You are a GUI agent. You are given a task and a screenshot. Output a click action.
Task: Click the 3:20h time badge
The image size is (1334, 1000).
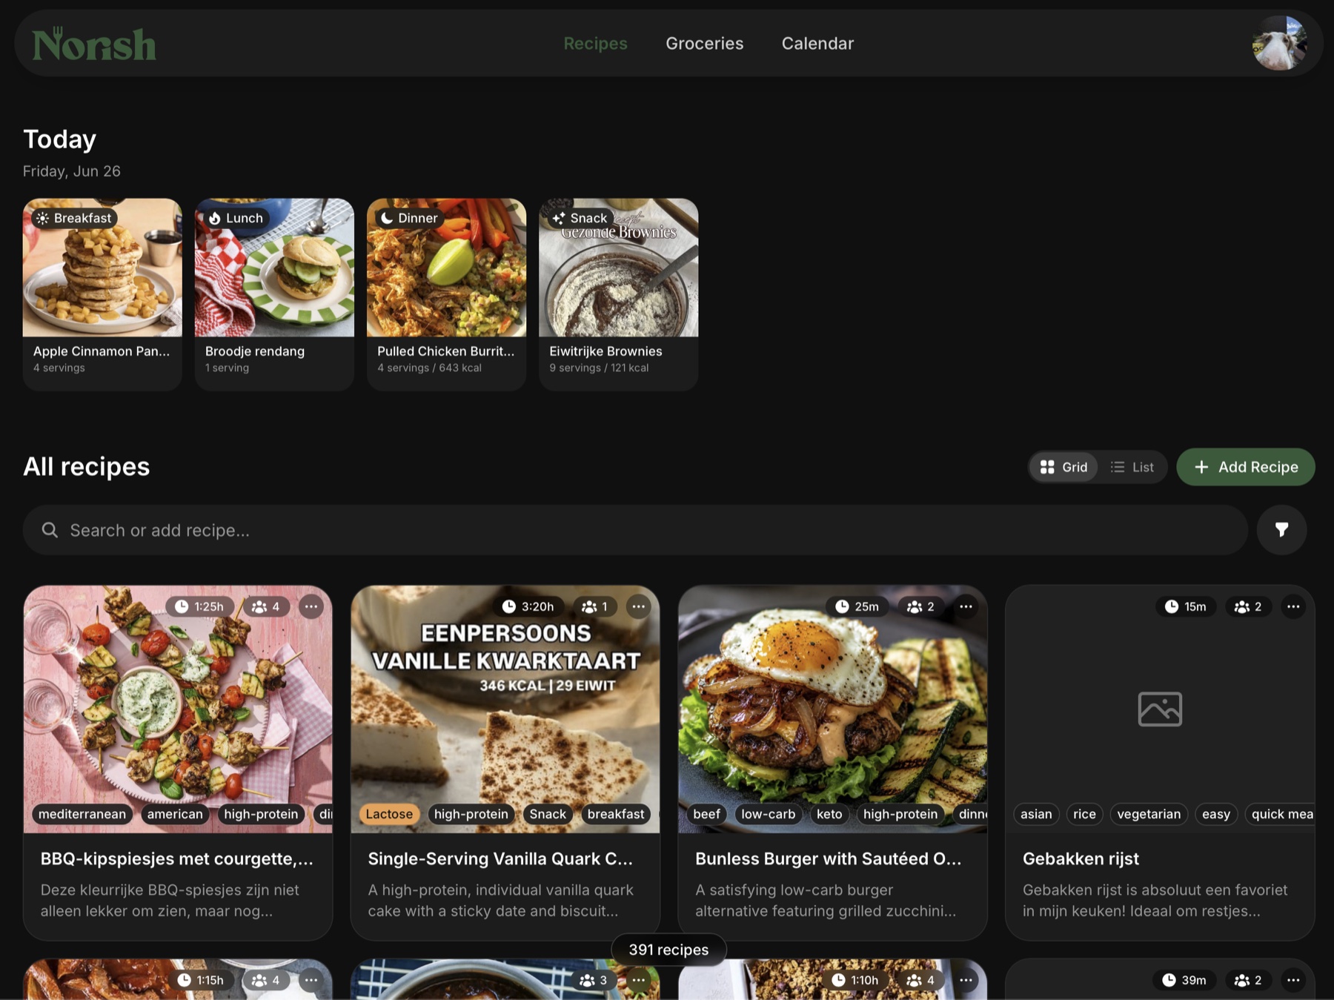coord(528,606)
